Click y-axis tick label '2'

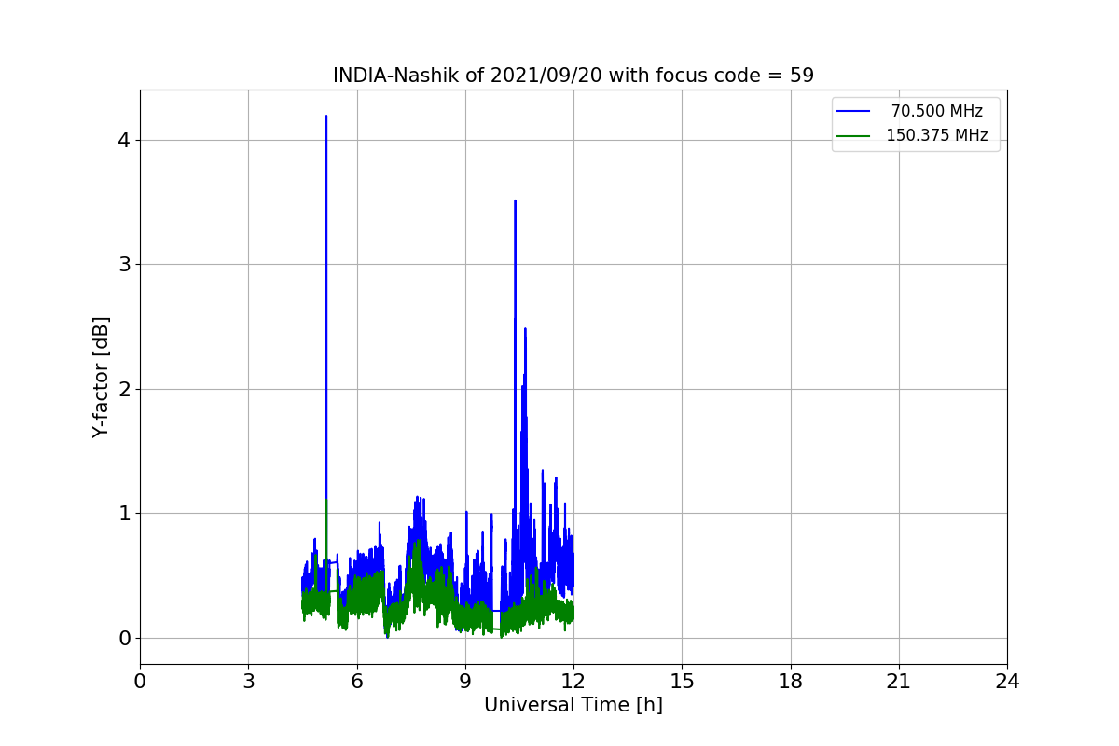pyautogui.click(x=124, y=389)
